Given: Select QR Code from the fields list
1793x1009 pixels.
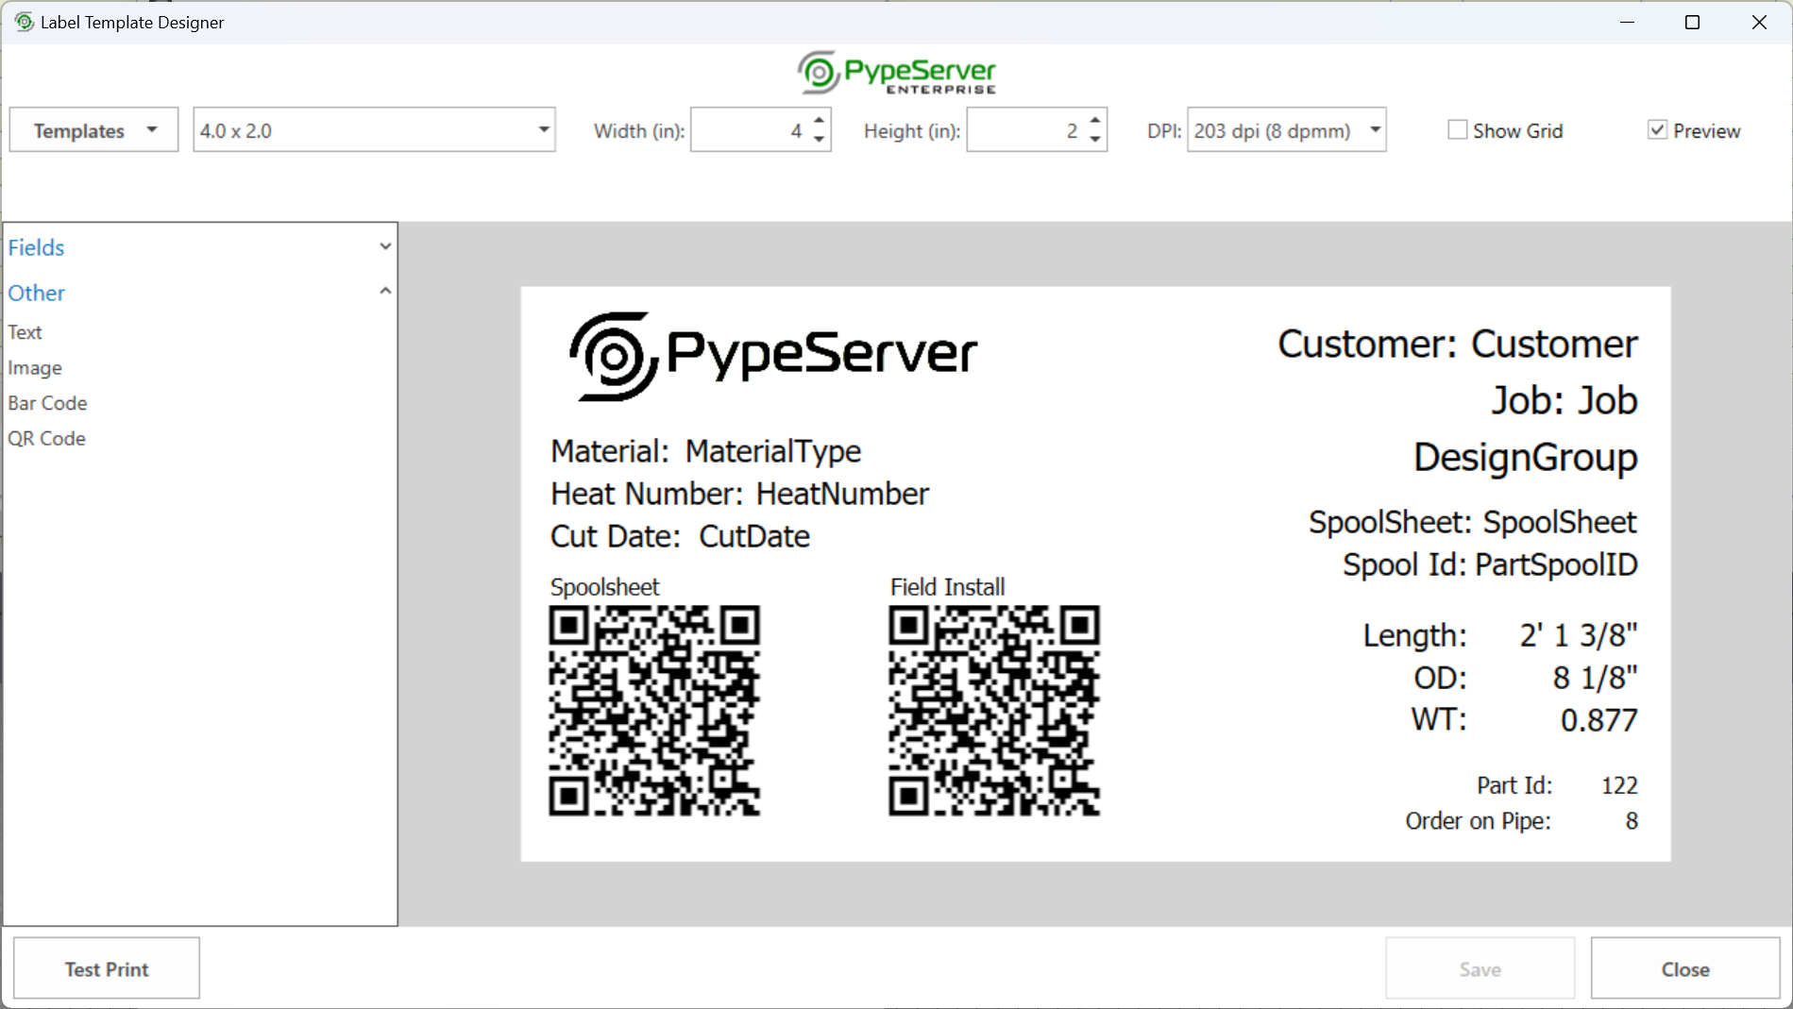Looking at the screenshot, I should [46, 438].
